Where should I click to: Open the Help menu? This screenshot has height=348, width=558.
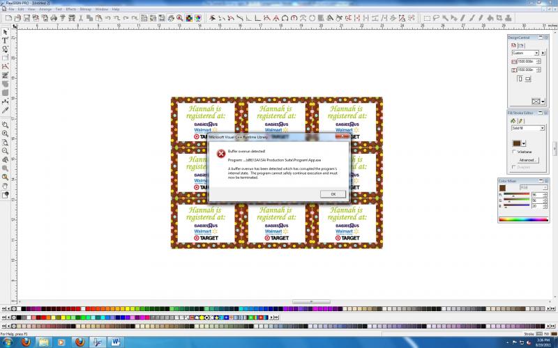116,9
